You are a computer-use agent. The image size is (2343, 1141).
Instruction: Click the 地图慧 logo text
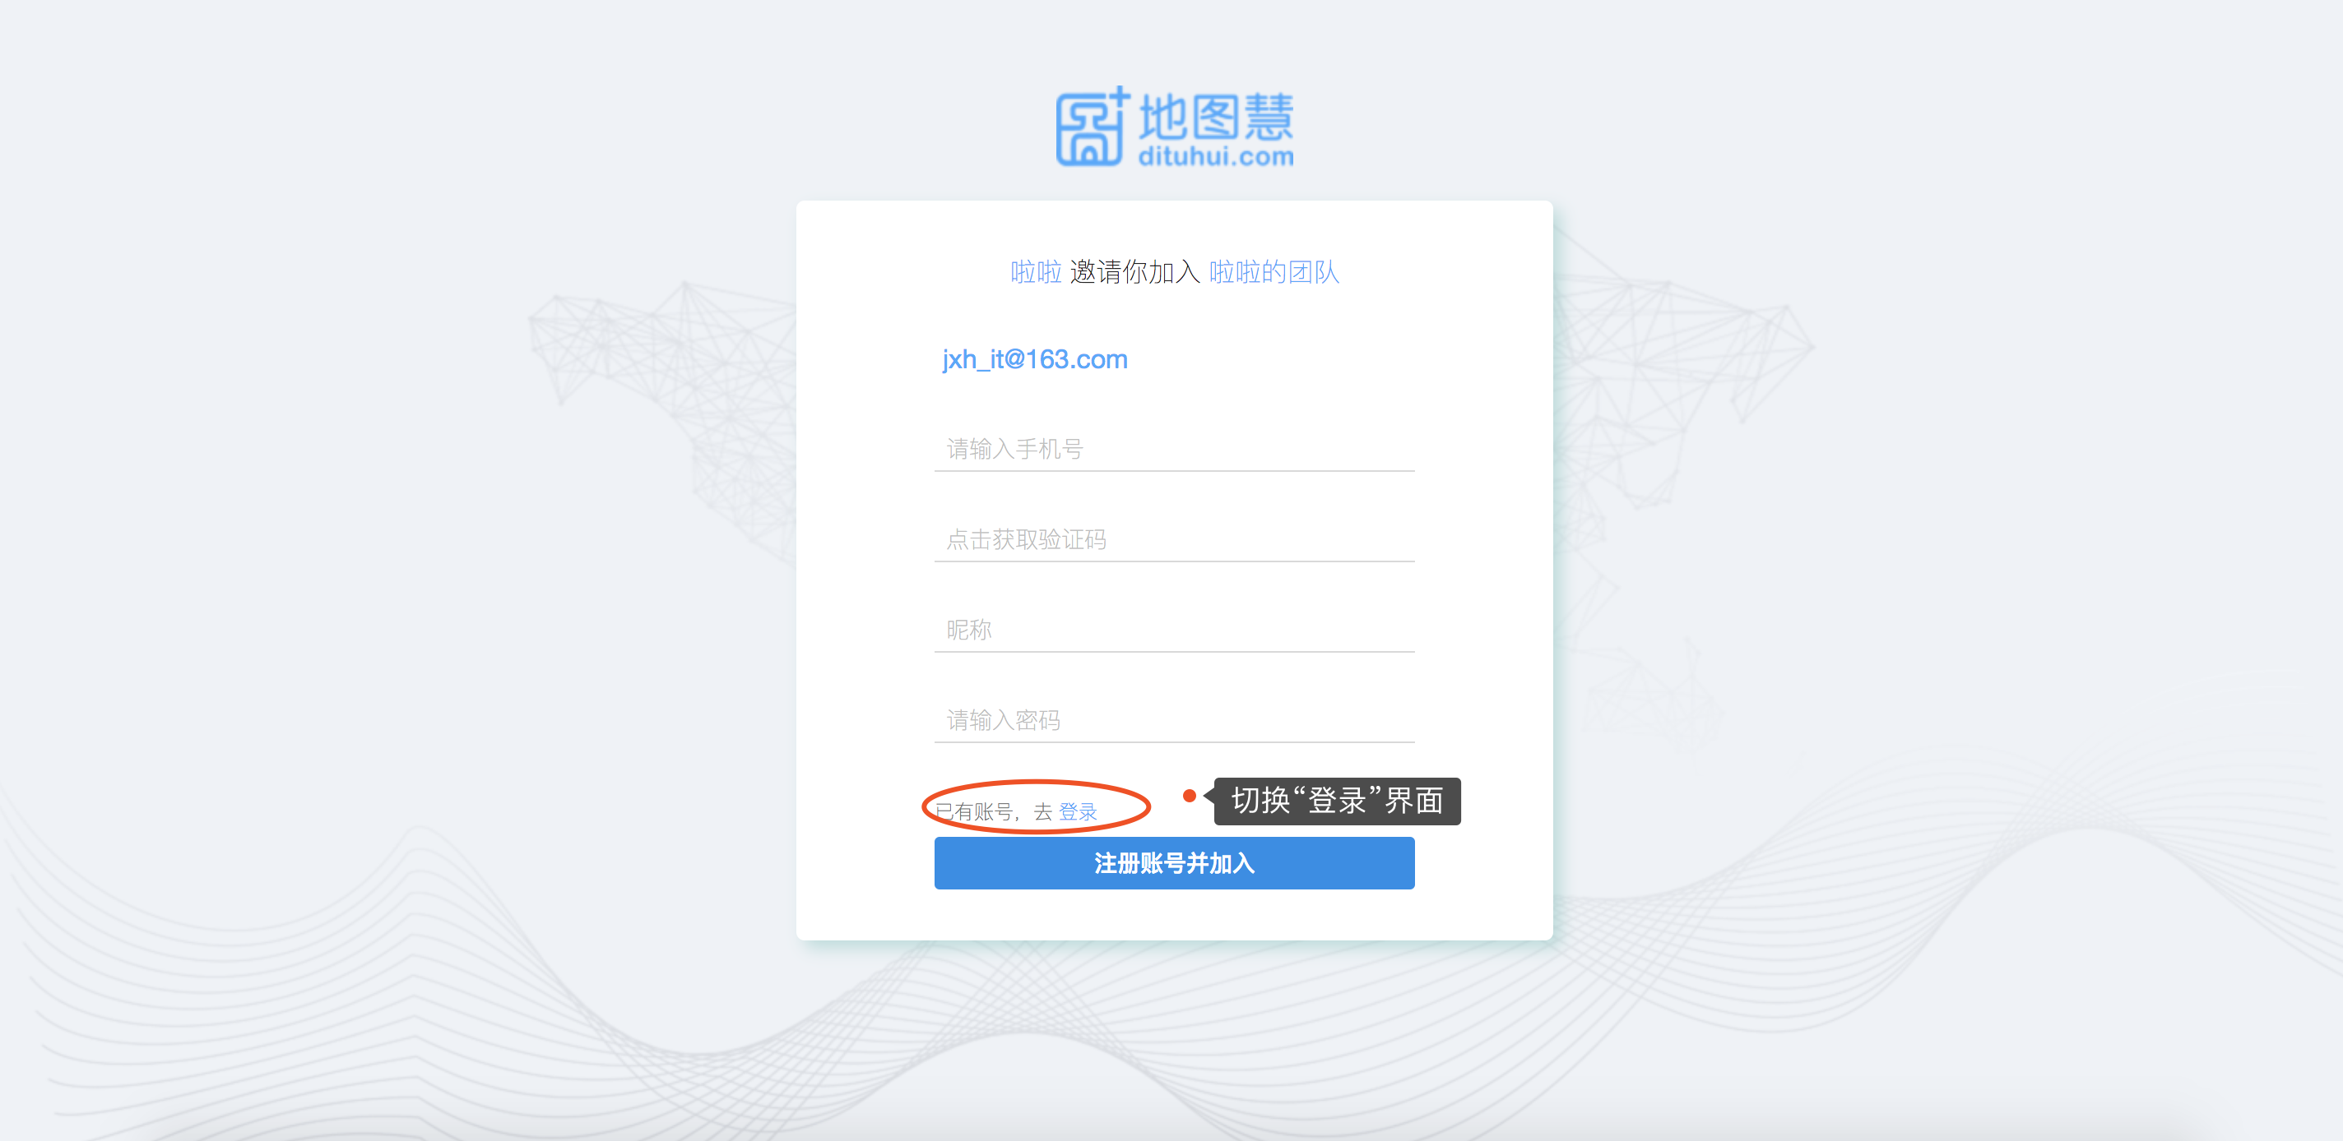1216,117
